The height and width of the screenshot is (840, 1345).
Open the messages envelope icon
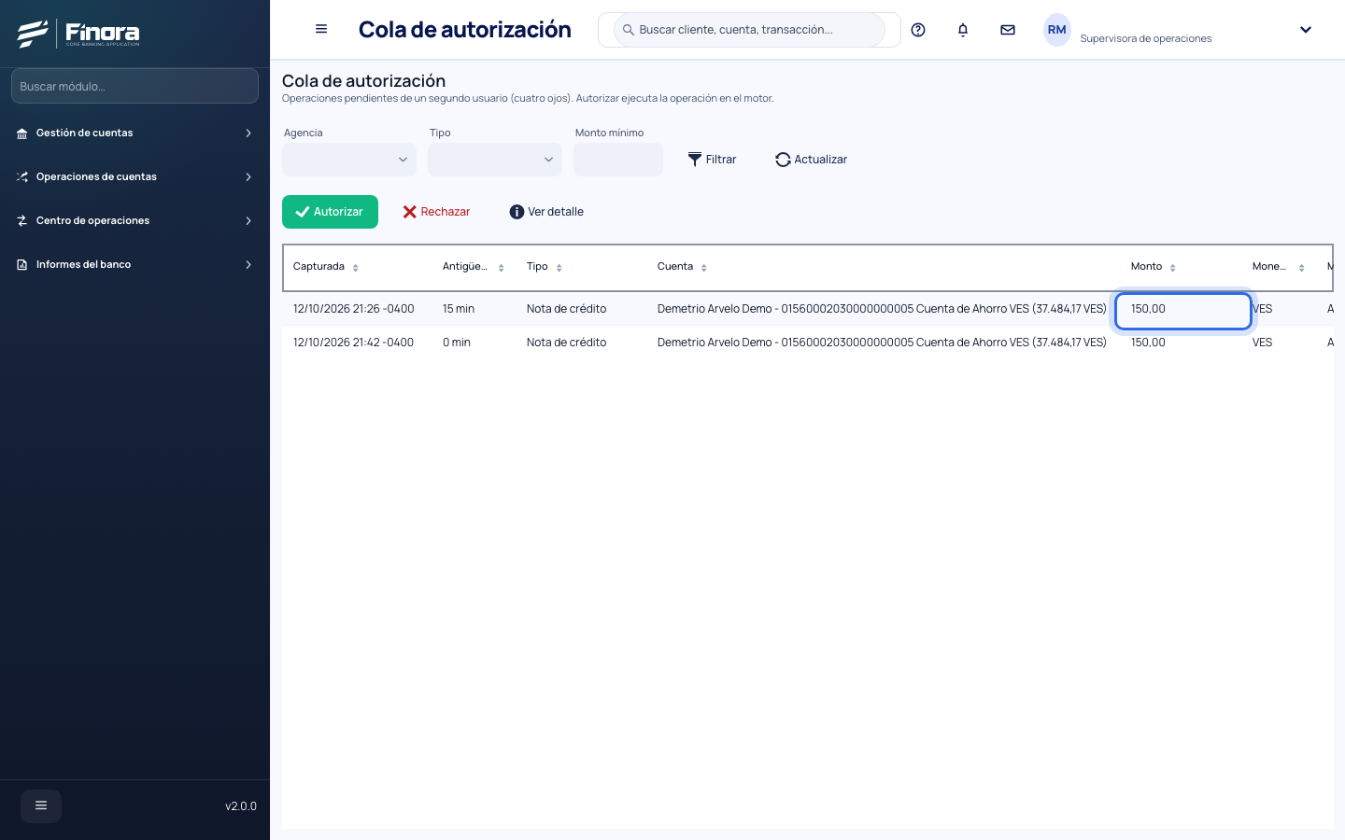[x=1008, y=30]
